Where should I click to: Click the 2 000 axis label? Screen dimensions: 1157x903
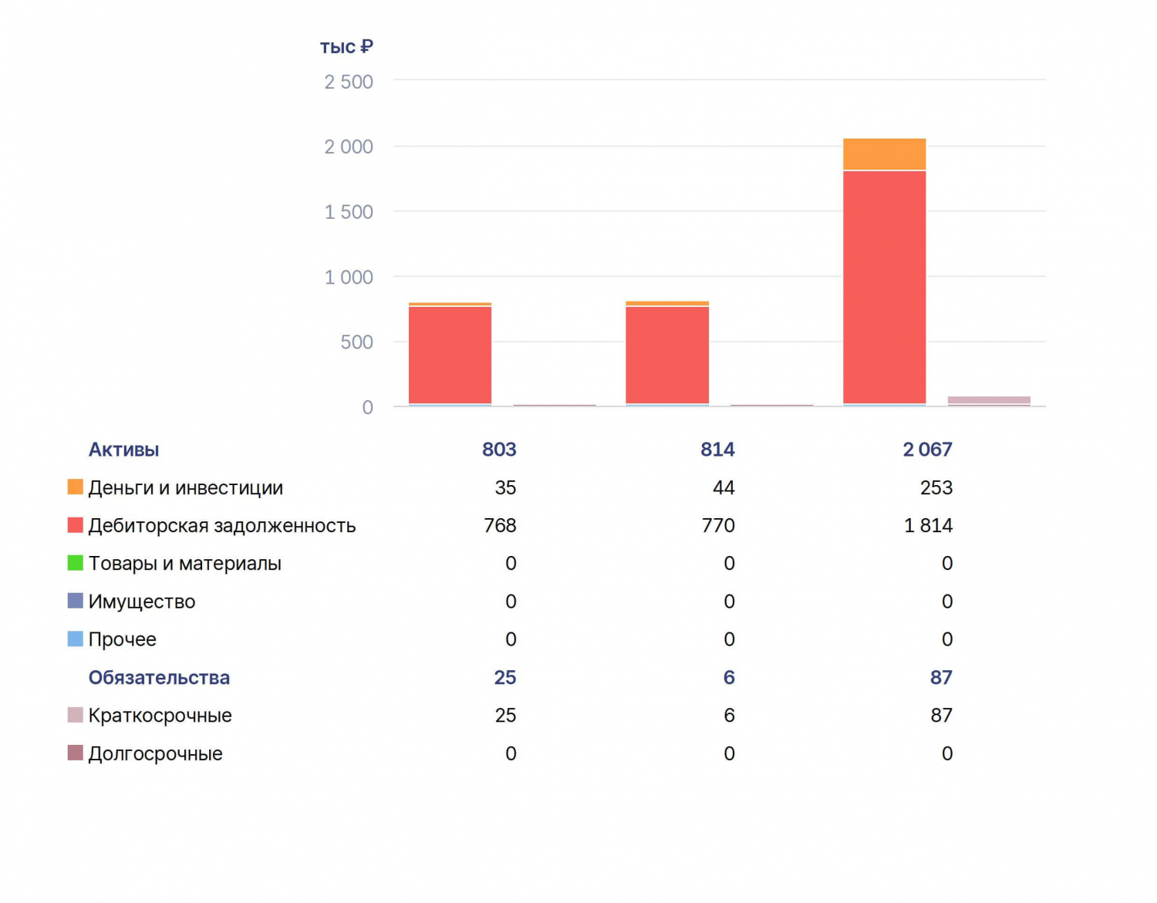[349, 147]
